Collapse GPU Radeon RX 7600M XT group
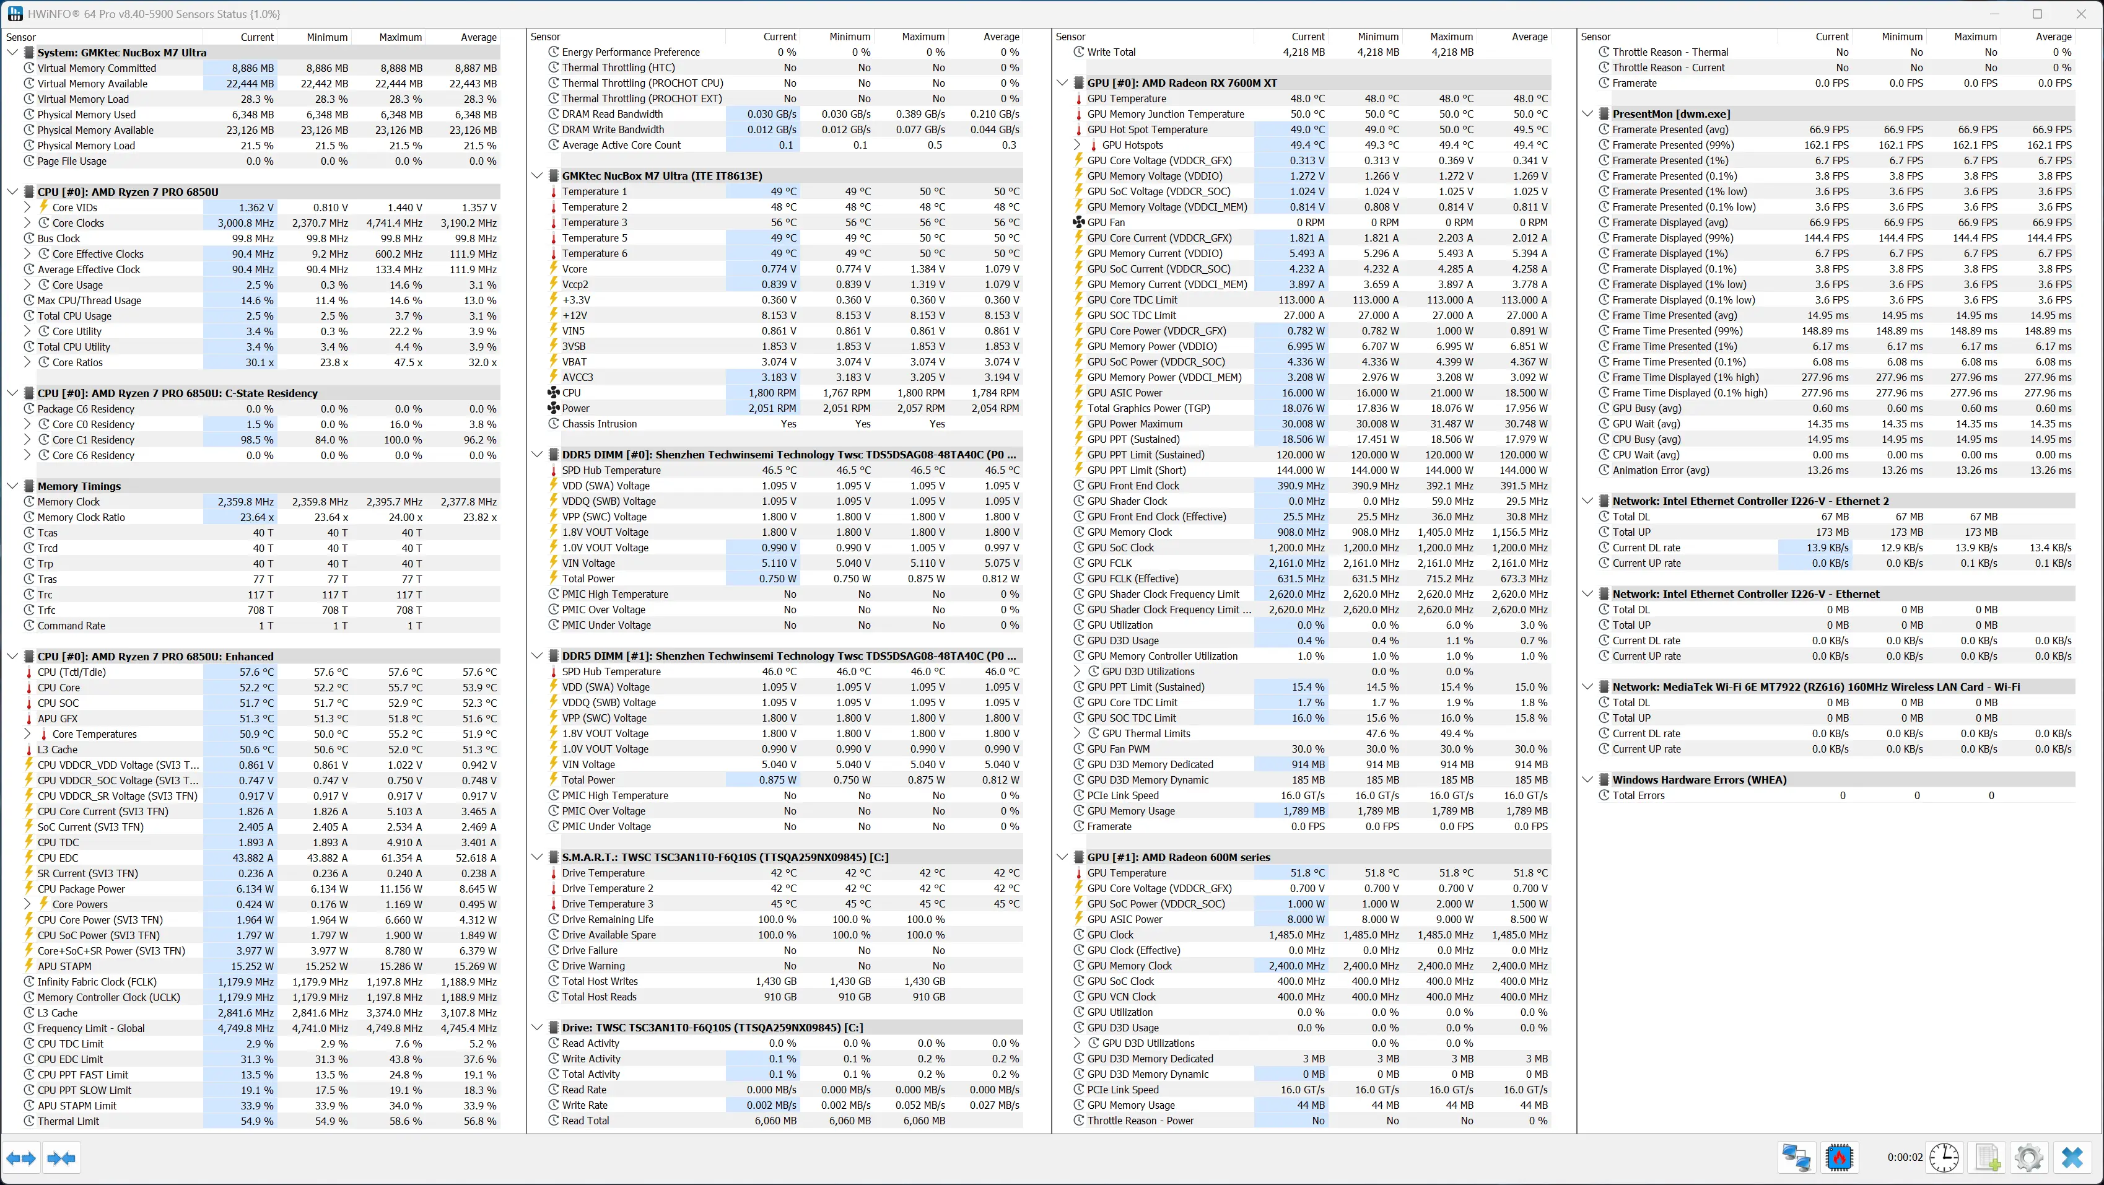 [x=1062, y=83]
